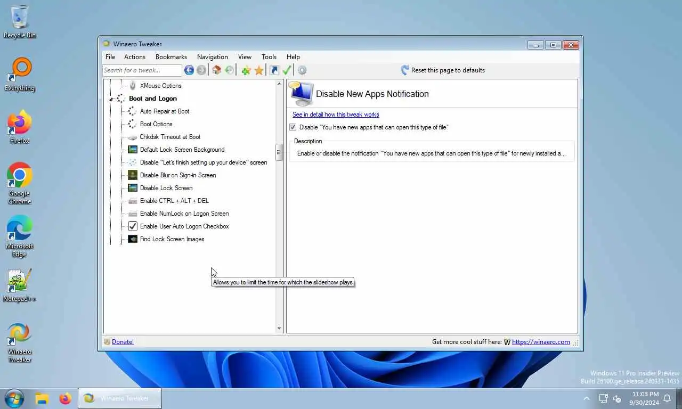Screen dimensions: 682x409
Task: Click the Winaero Tweaker taskbar button
Action: point(120,398)
